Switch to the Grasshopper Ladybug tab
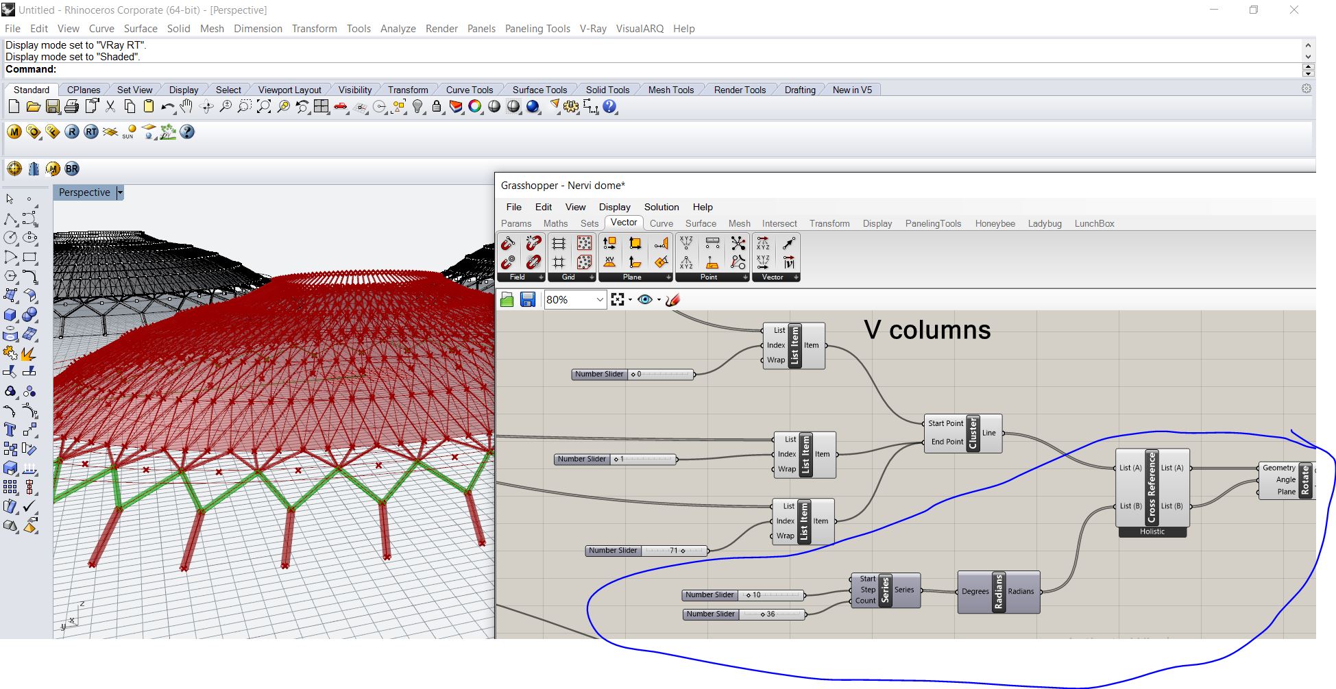Screen dimensions: 1336x689 coord(1045,223)
